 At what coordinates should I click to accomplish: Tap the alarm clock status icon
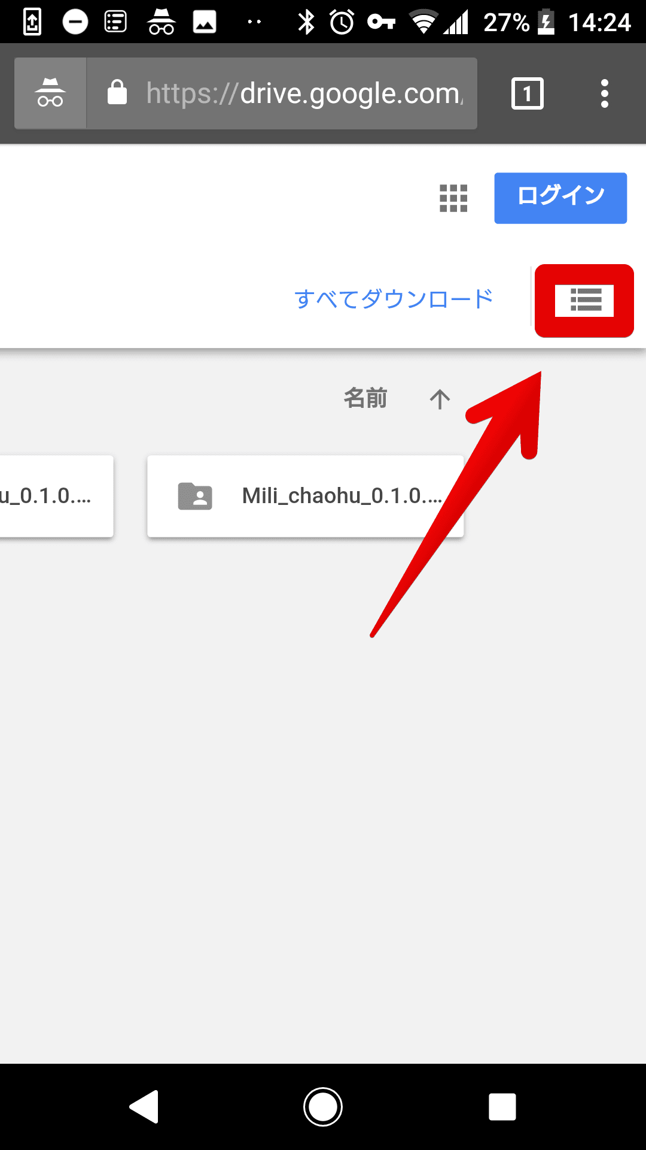pyautogui.click(x=342, y=23)
